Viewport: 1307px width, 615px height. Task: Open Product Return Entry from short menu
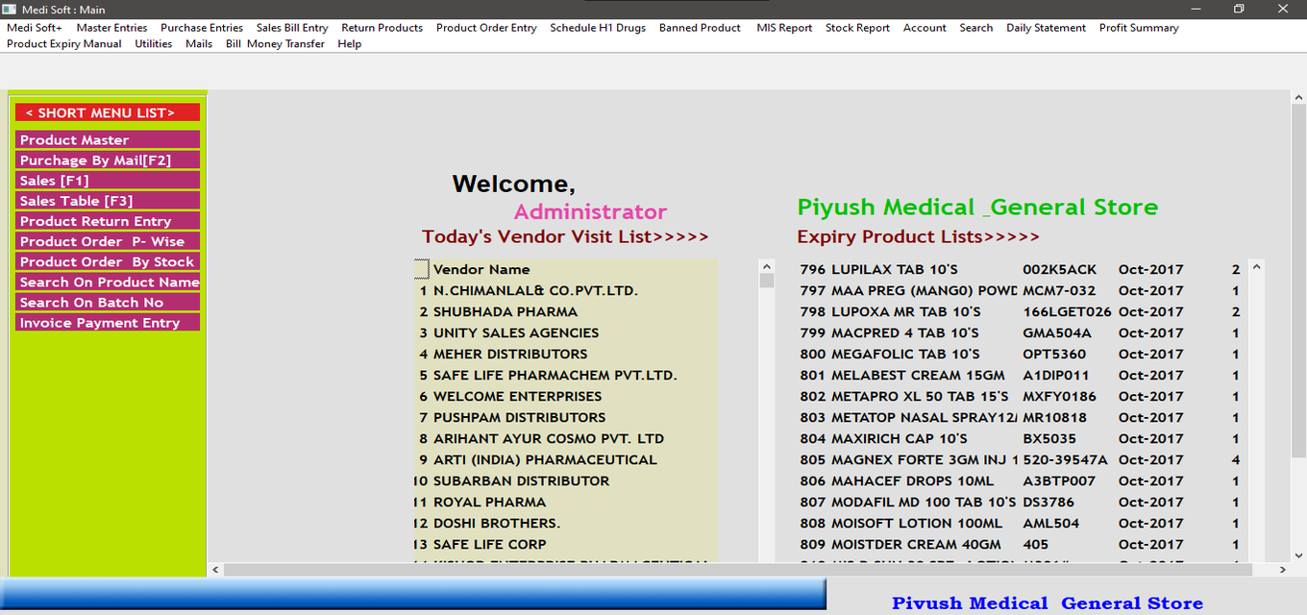pyautogui.click(x=108, y=221)
